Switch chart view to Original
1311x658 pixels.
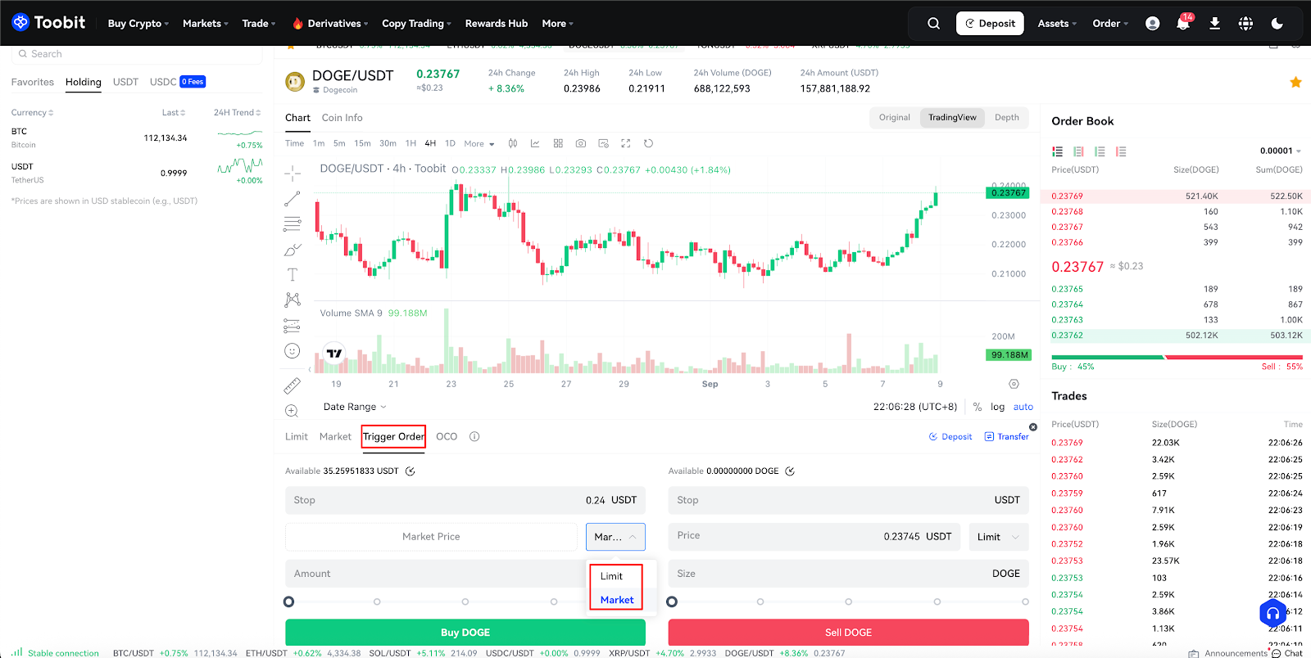point(895,118)
